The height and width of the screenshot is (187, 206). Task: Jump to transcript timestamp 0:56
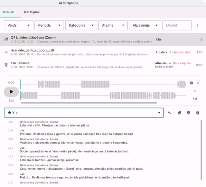pos(10,174)
